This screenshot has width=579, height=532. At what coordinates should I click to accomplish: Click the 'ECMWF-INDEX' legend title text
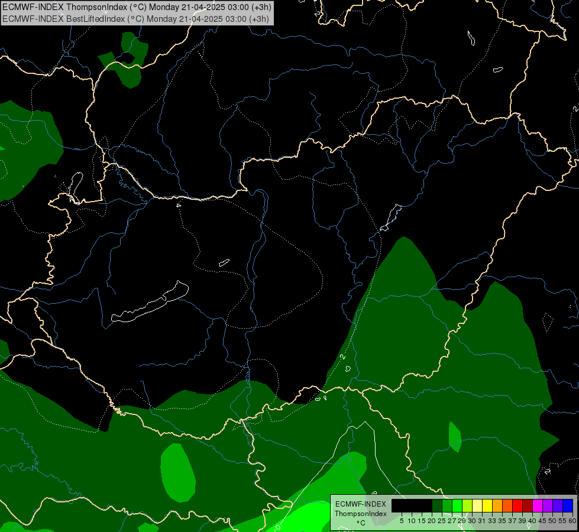pos(361,504)
